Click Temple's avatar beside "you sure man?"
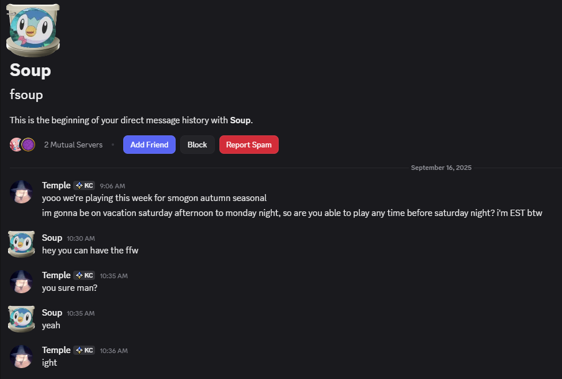 click(x=21, y=281)
